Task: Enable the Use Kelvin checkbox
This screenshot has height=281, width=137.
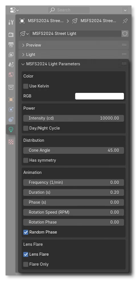Action: (26, 86)
